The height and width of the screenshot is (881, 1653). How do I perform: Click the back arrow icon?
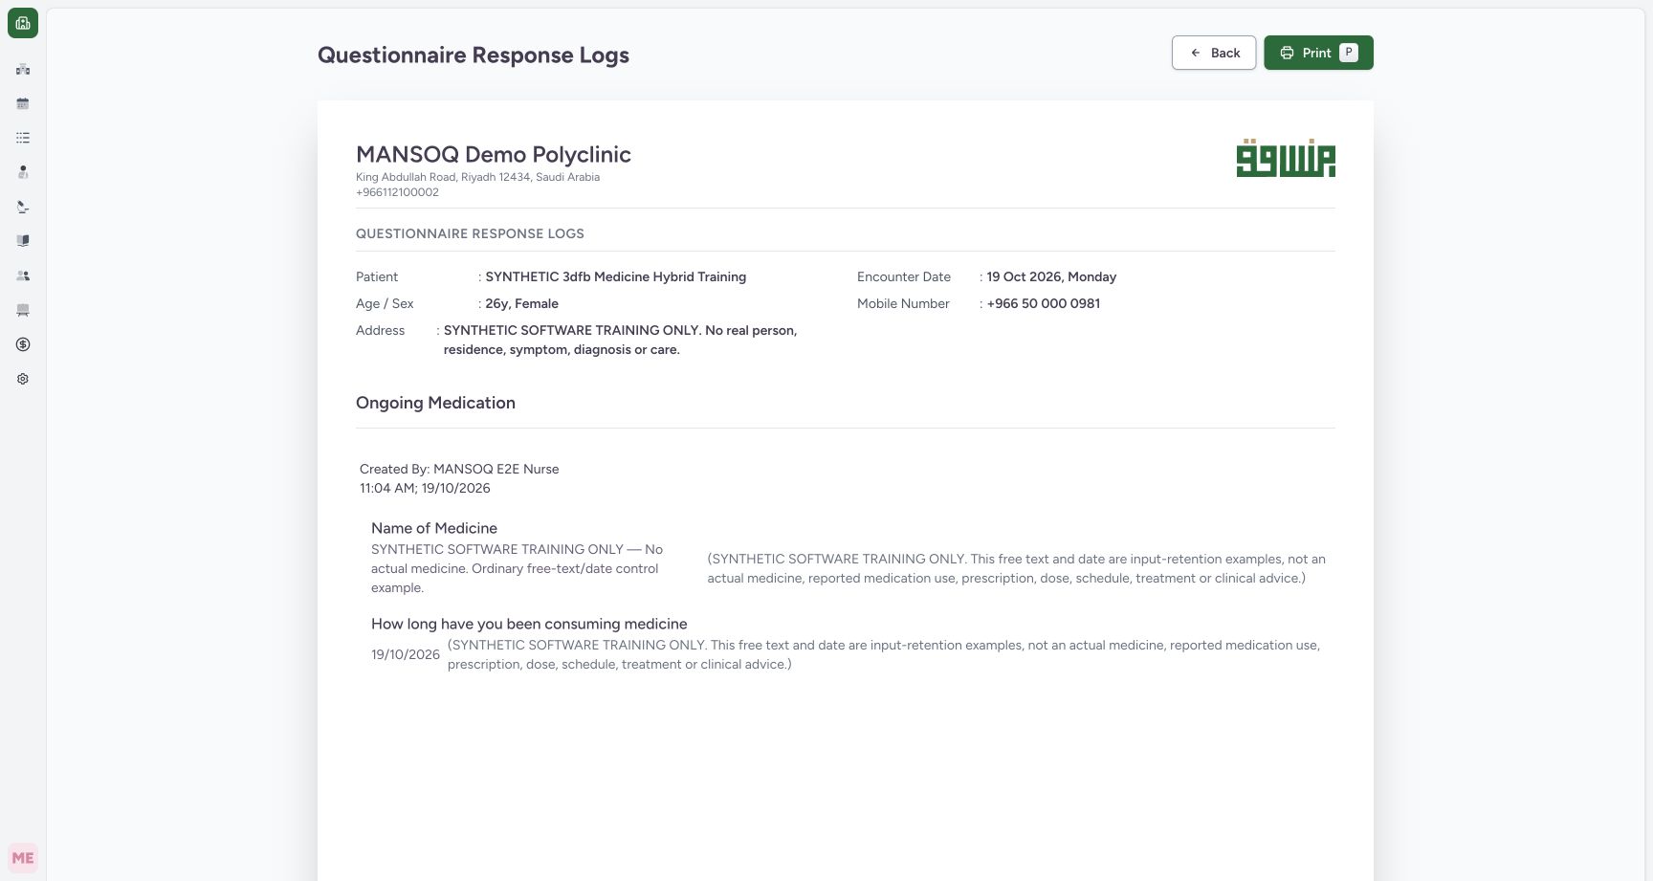1196,53
